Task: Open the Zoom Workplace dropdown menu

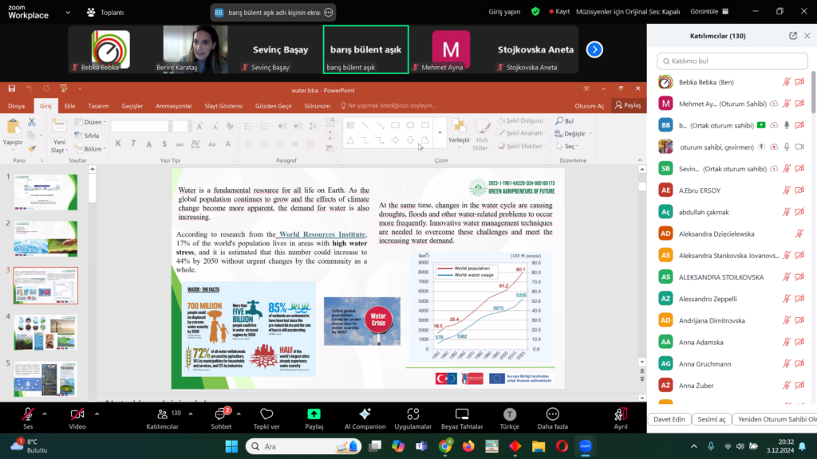Action: point(65,12)
